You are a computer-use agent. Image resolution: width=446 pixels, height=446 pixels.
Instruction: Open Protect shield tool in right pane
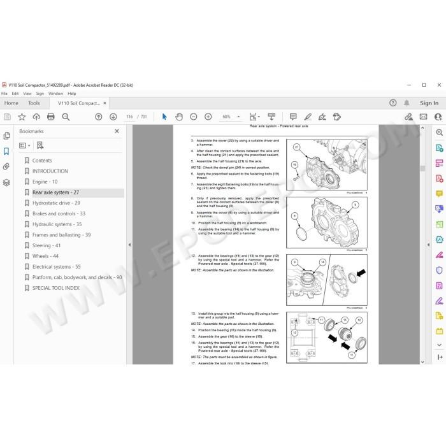click(439, 270)
